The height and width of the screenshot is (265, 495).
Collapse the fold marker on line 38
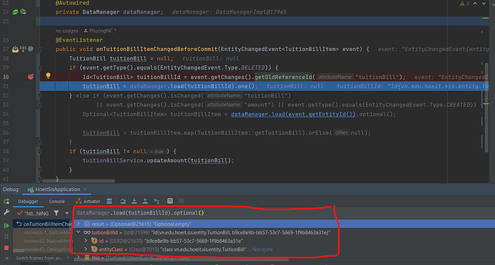click(x=39, y=152)
